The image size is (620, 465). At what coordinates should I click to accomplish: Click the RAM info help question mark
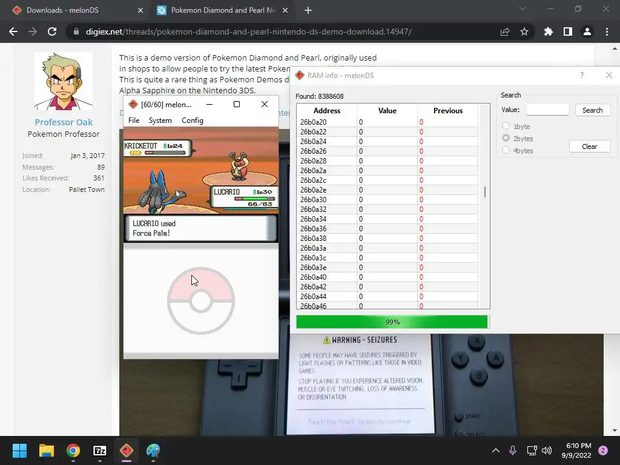(582, 75)
